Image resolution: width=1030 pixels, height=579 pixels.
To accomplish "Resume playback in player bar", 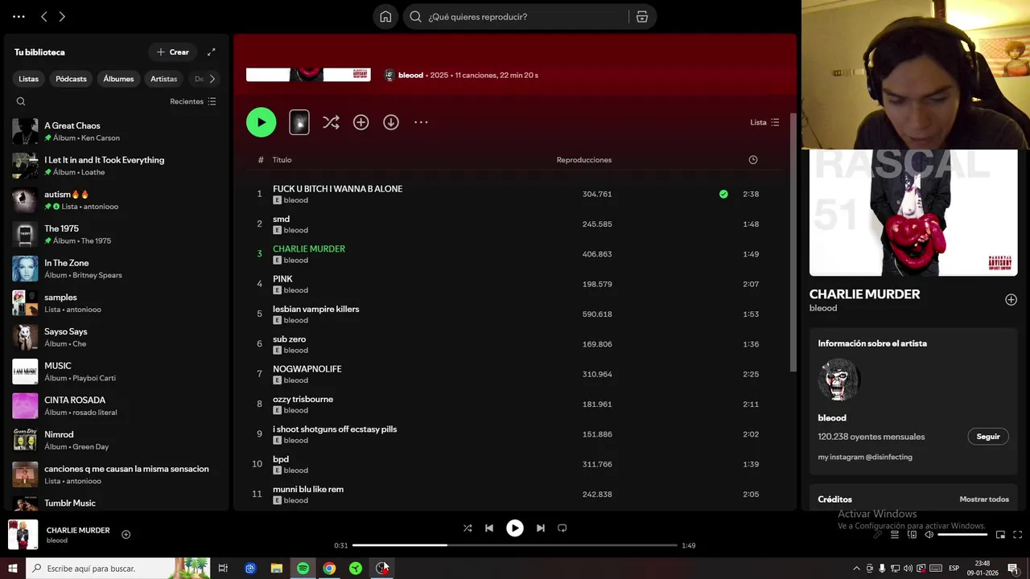I will [x=515, y=528].
